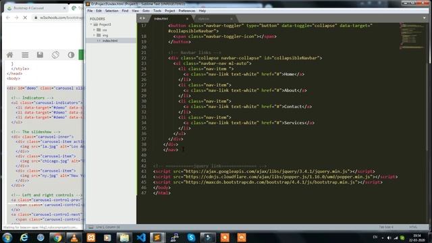The width and height of the screenshot is (432, 243).
Task: Click line number 43 in the gutter
Action: tap(144, 171)
